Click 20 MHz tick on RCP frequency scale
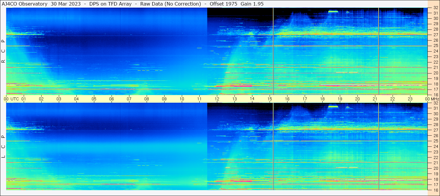Screen dimensions: 440x196 tap(435, 73)
